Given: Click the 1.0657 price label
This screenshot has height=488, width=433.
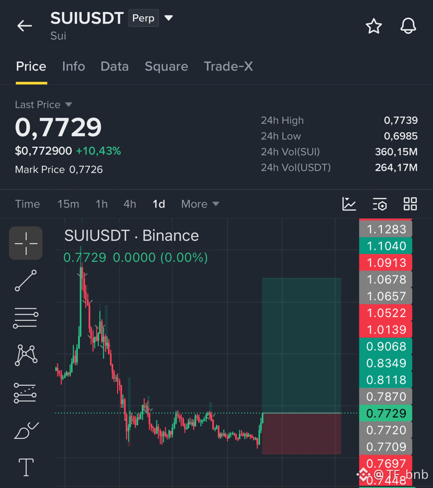Looking at the screenshot, I should [386, 296].
